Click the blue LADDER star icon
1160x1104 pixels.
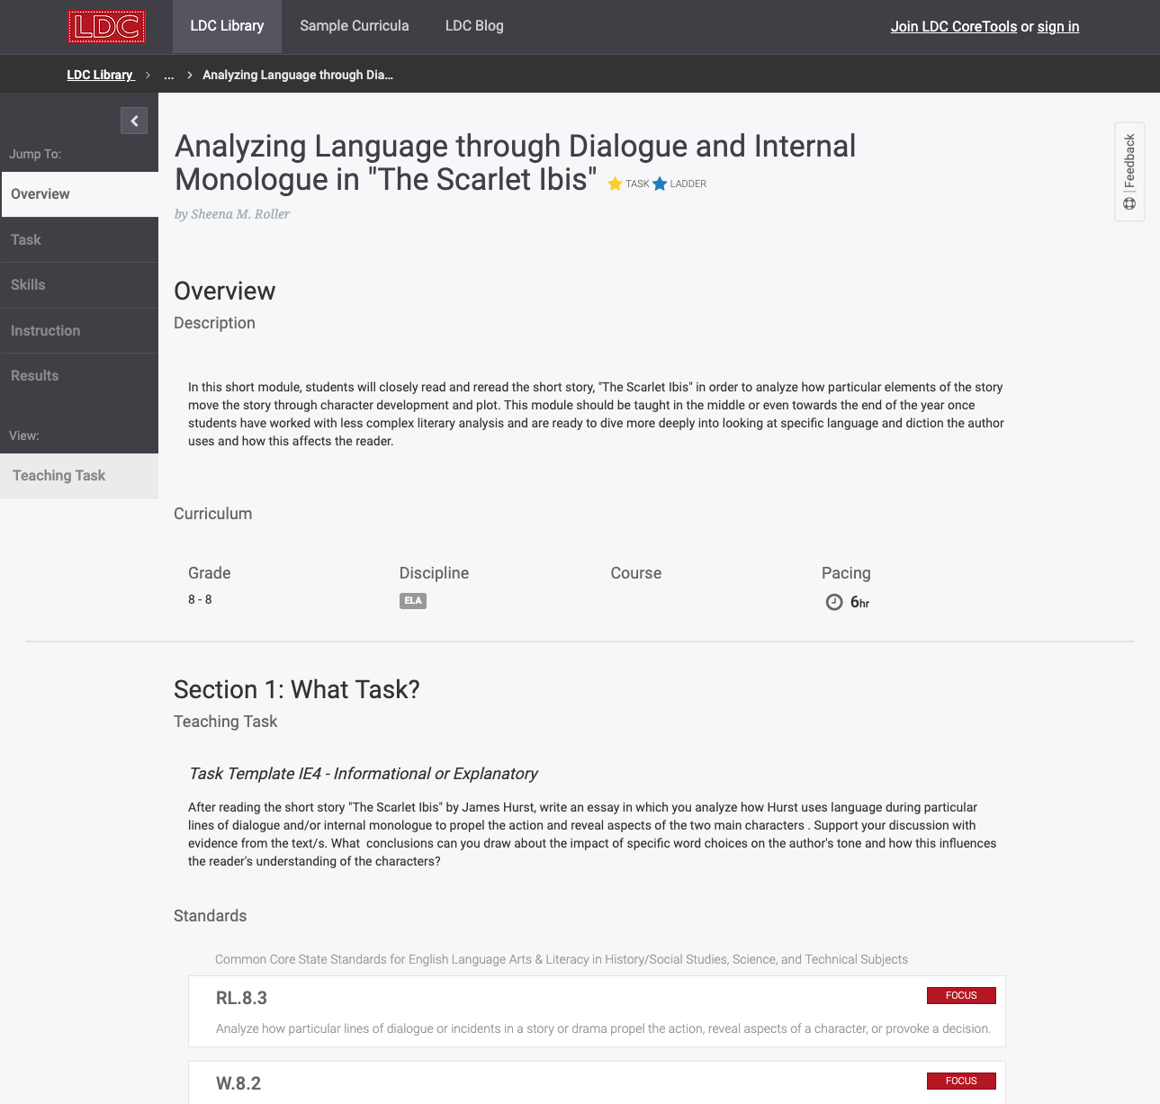coord(660,184)
